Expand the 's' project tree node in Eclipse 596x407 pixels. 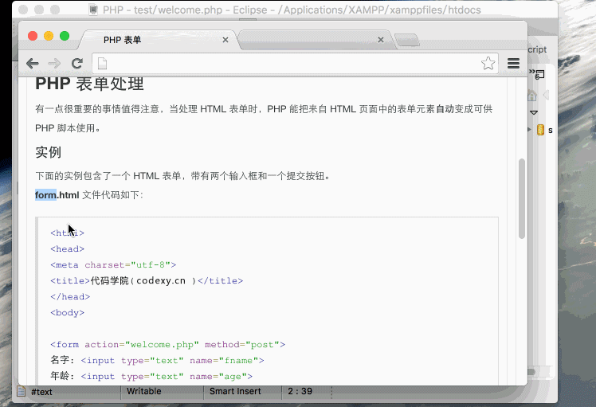(529, 130)
